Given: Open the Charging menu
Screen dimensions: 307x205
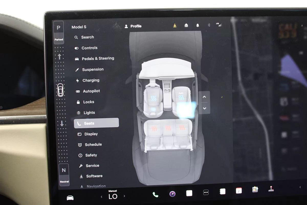Looking at the screenshot, I should pos(91,80).
